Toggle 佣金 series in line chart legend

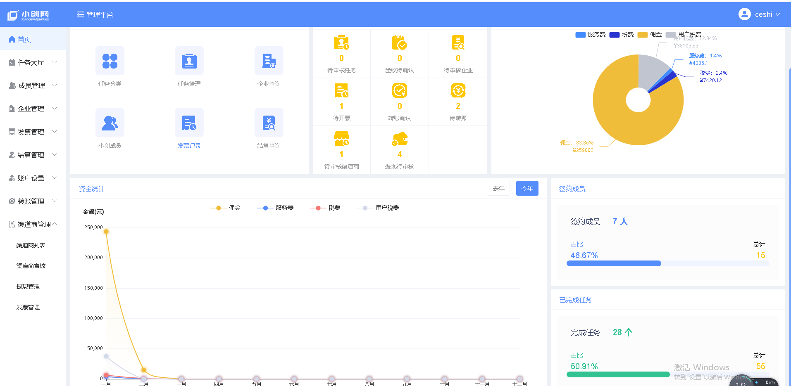[226, 208]
